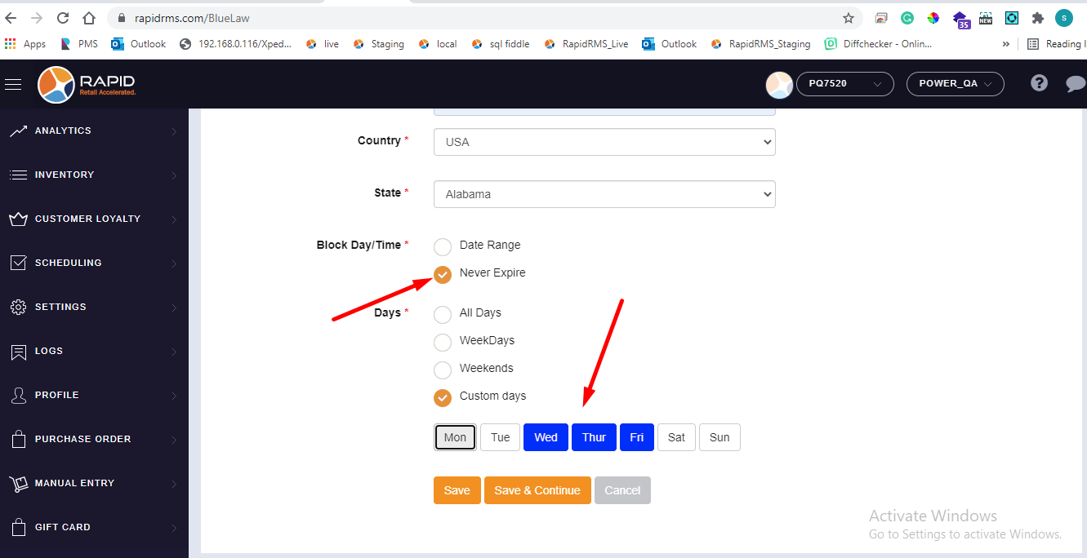Open the Inventory sidebar menu
The height and width of the screenshot is (558, 1087).
65,175
